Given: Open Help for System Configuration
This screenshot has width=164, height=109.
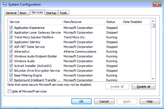Looking at the screenshot, I should [150, 101].
